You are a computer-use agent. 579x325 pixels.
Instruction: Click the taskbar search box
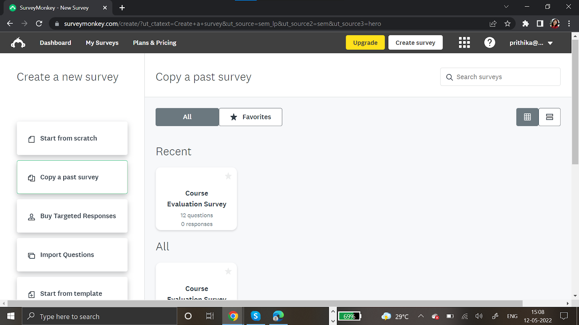(x=100, y=316)
